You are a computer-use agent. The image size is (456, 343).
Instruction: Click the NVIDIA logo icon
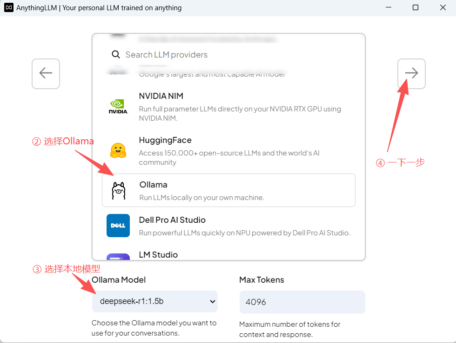pyautogui.click(x=118, y=106)
